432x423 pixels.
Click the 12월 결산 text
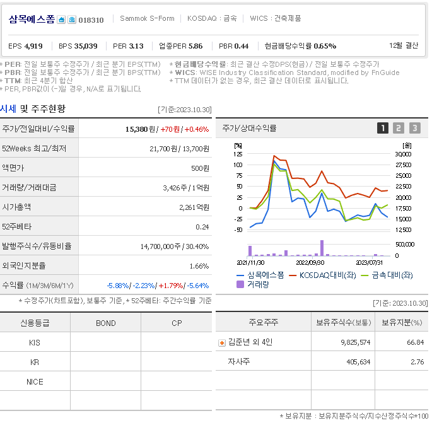[x=404, y=45]
